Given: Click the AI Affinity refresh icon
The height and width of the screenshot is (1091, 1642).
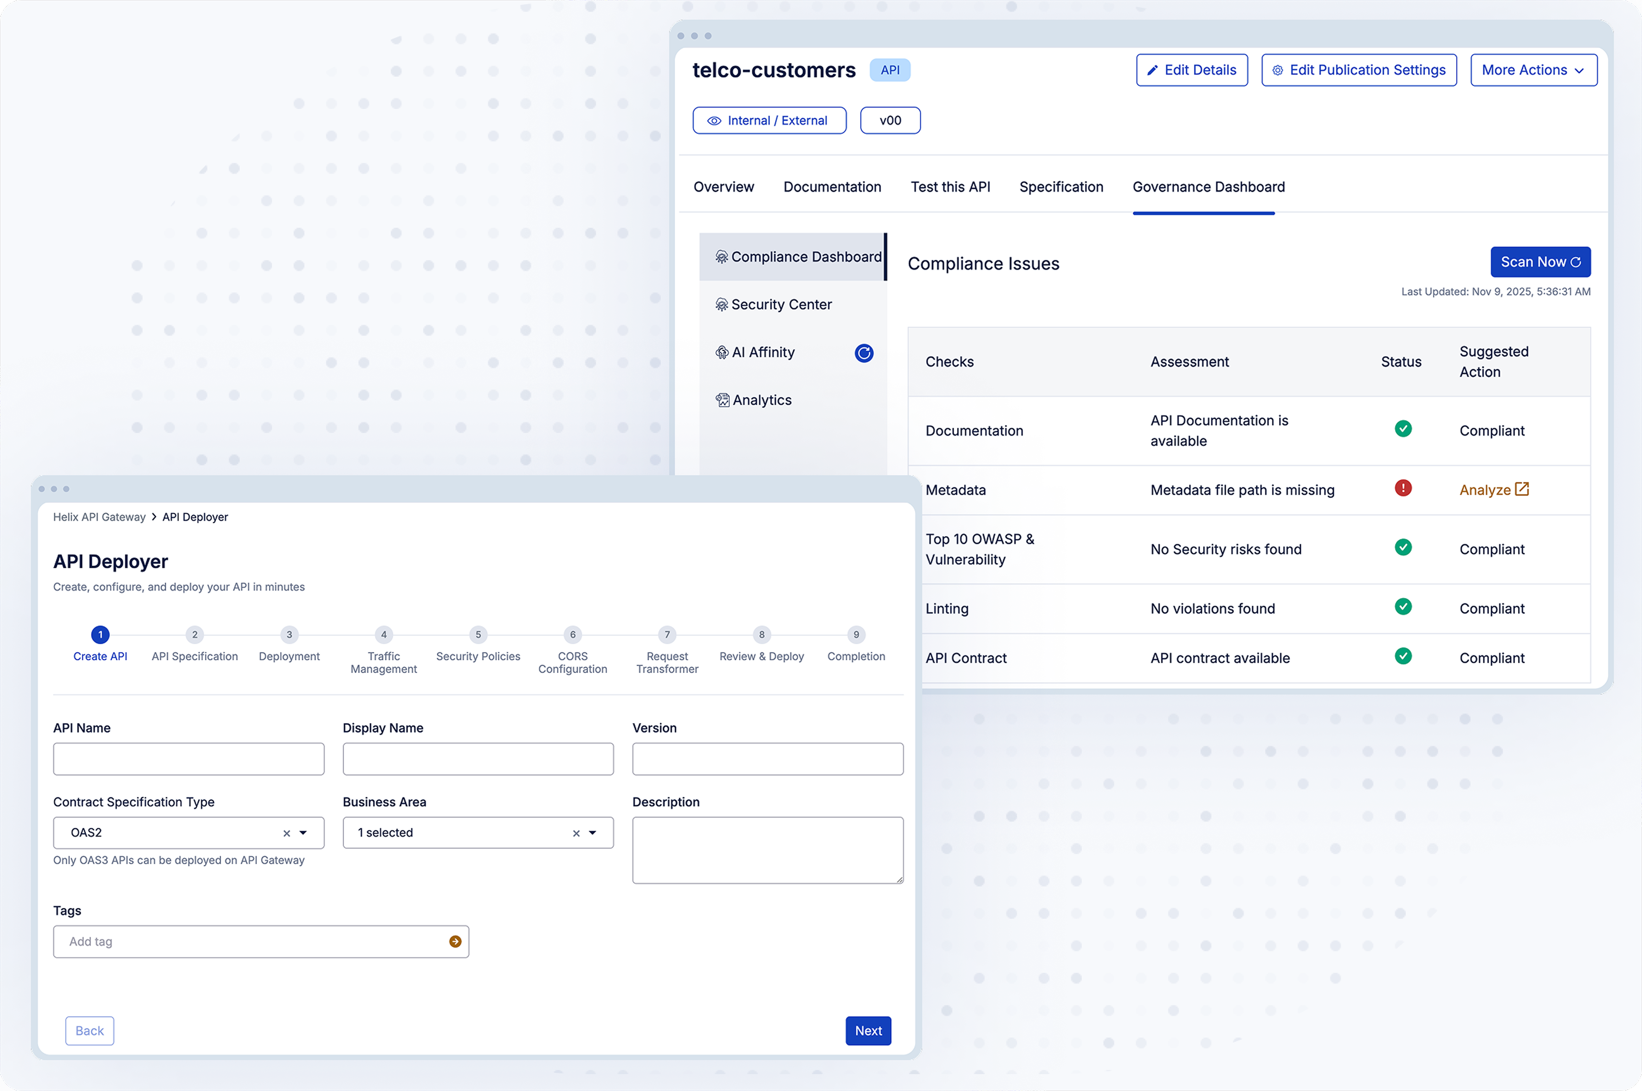Looking at the screenshot, I should point(864,353).
